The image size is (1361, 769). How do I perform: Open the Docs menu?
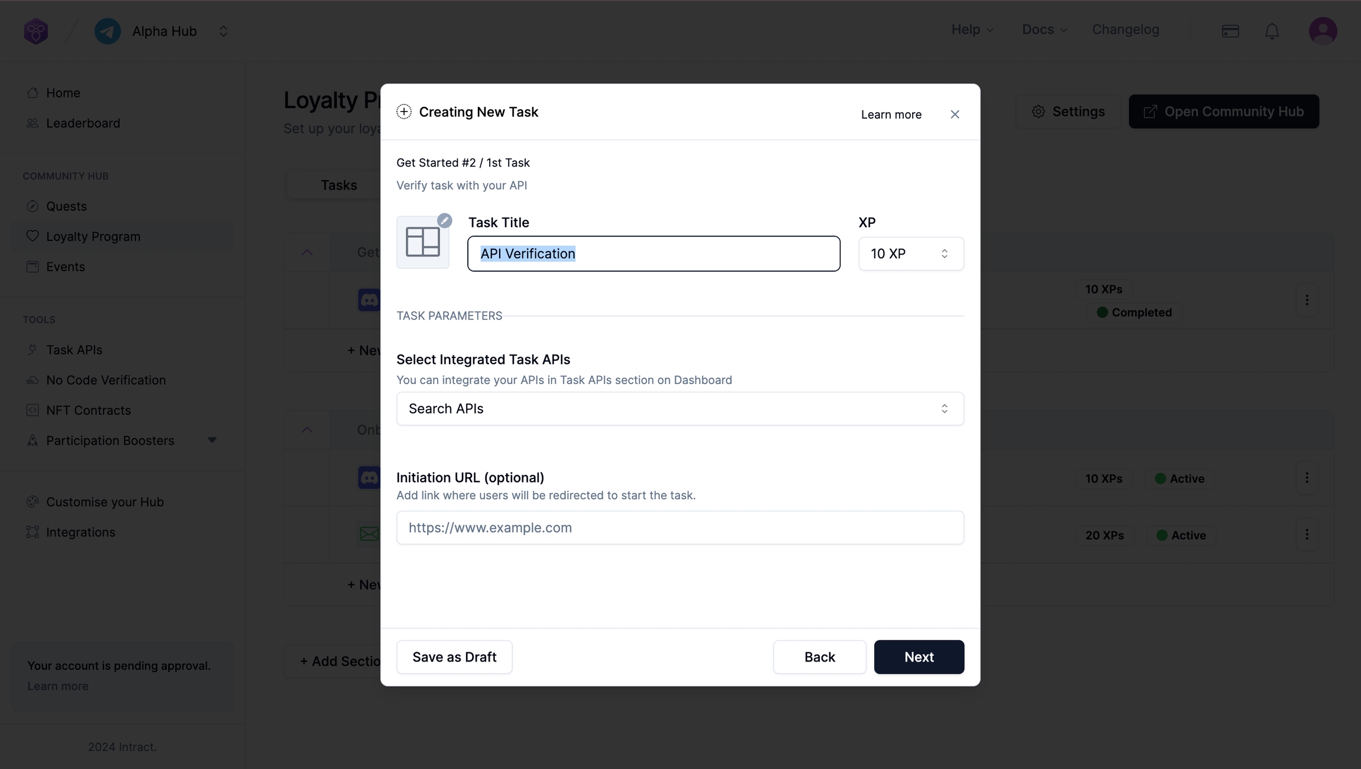point(1044,30)
